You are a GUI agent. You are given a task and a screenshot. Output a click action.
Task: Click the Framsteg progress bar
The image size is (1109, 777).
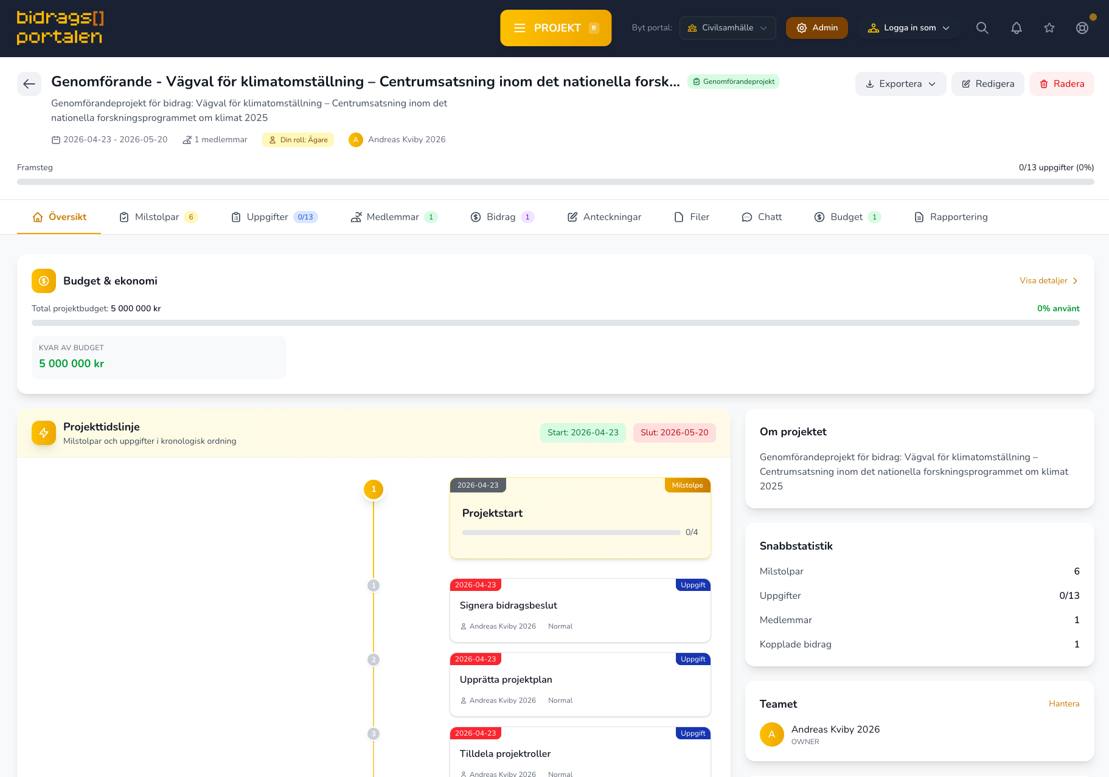pyautogui.click(x=555, y=182)
